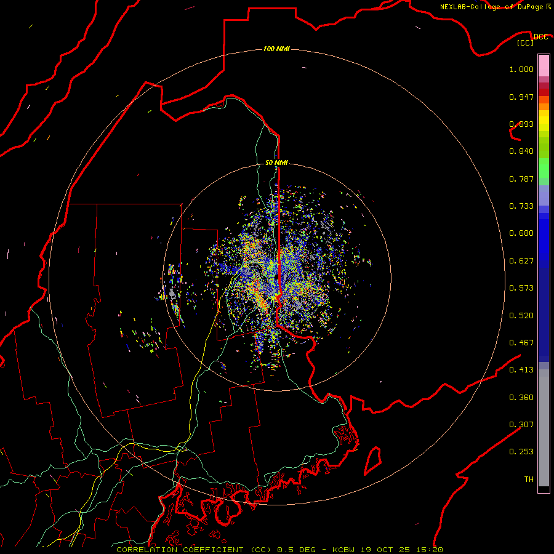Click the 19 OCT 25 date in the caption
554x554 pixels.
(385, 550)
